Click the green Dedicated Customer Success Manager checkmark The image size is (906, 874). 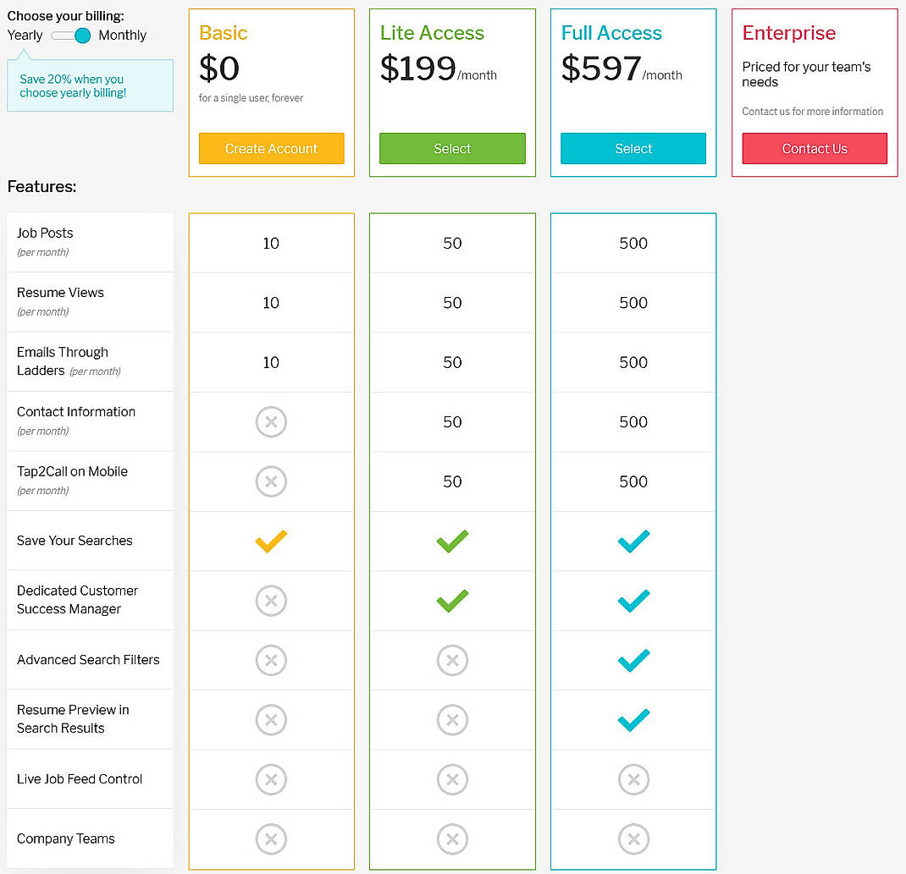click(452, 601)
